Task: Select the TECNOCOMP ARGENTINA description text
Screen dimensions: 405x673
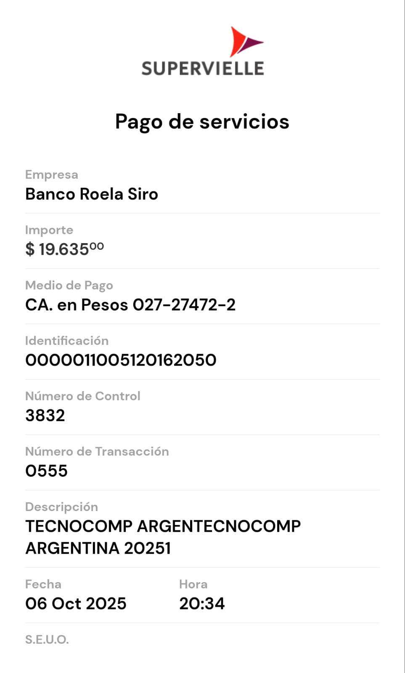Action: (163, 537)
